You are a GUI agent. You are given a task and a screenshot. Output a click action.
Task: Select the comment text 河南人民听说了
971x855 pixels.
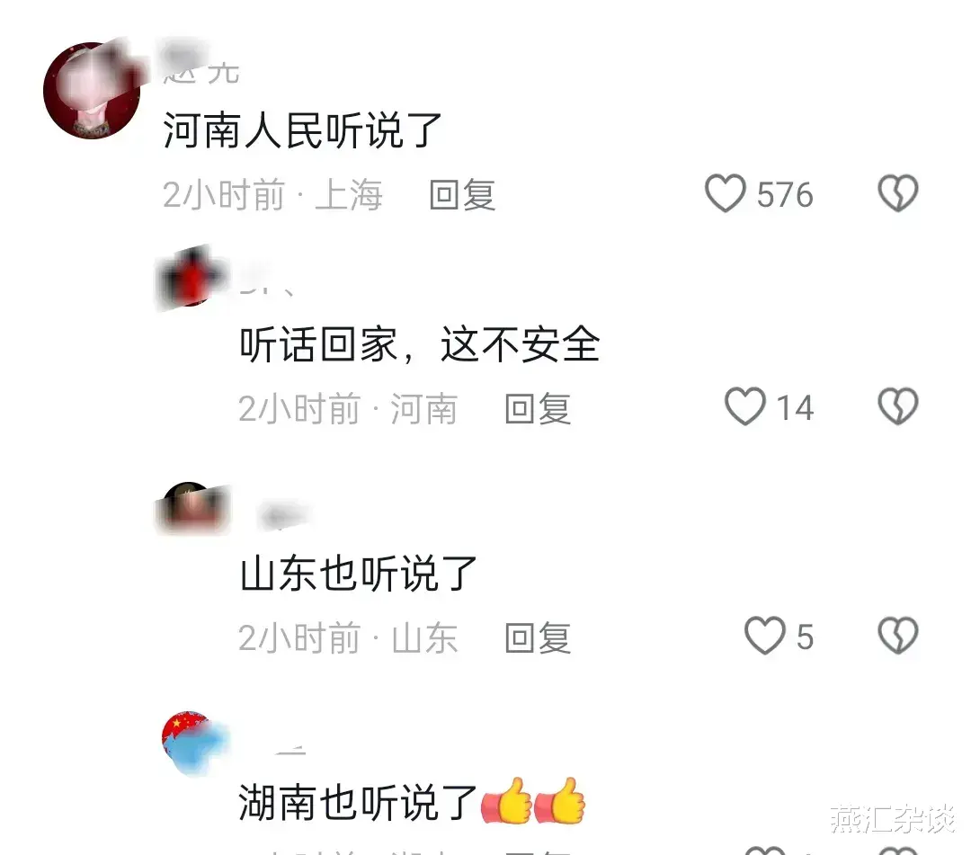point(302,130)
